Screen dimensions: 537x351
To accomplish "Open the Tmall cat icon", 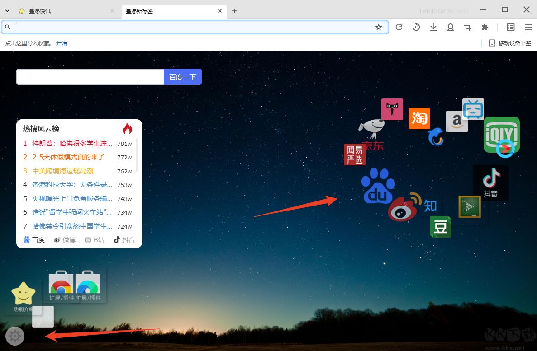I will tap(392, 109).
